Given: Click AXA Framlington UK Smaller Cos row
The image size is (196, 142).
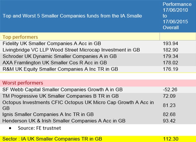Looking at the screenshot, I should coord(98,63).
